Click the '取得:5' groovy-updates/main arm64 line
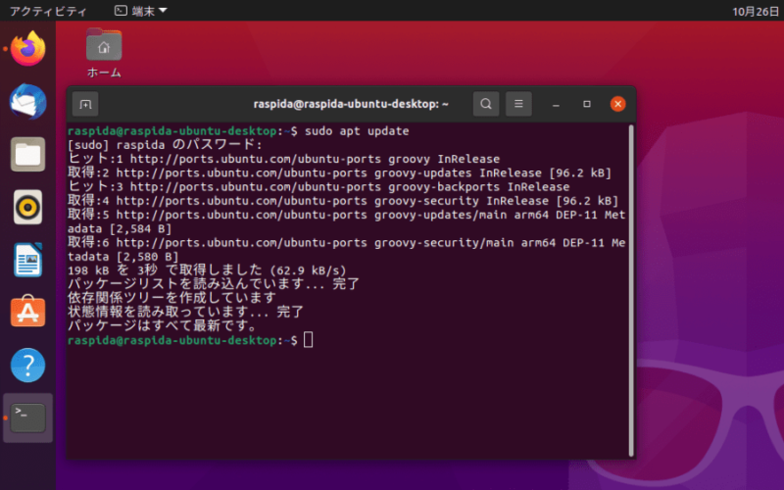Image resolution: width=784 pixels, height=490 pixels. coord(347,222)
